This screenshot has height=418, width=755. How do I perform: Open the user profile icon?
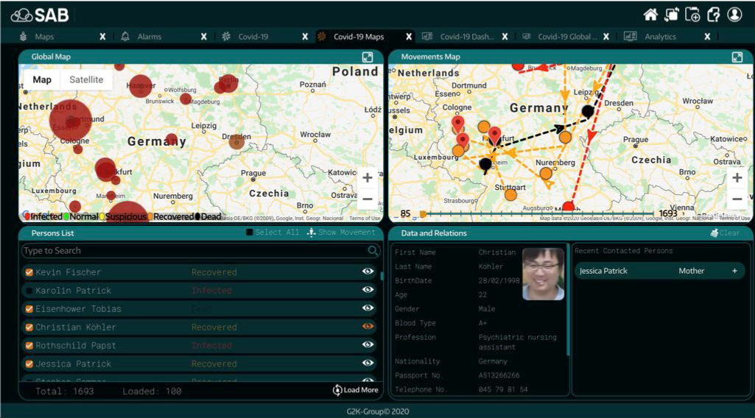pyautogui.click(x=734, y=15)
